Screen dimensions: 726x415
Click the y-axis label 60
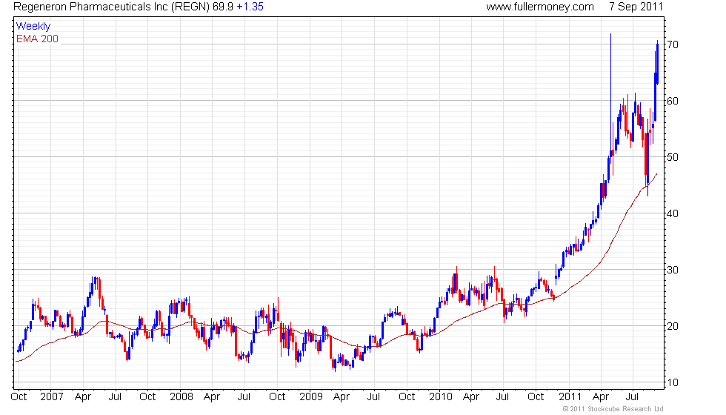[673, 101]
